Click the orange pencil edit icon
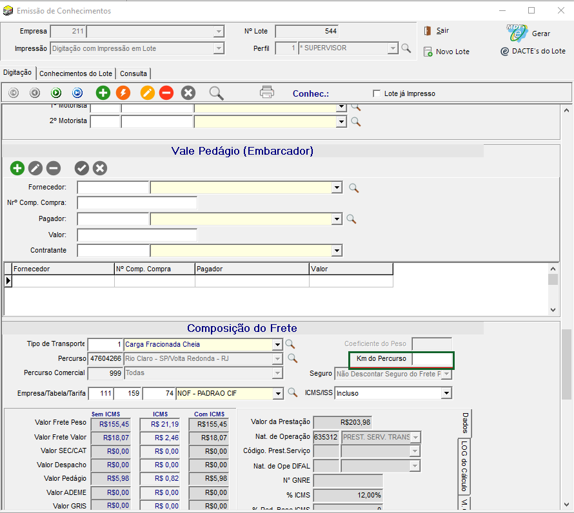Viewport: 574px width, 513px height. click(148, 93)
